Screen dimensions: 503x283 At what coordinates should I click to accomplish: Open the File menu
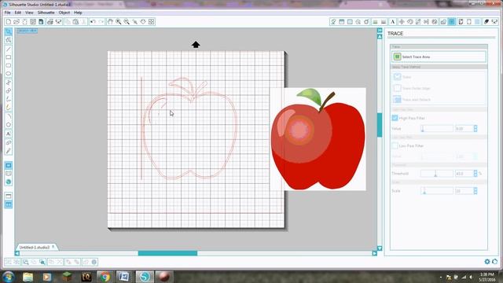coord(7,13)
